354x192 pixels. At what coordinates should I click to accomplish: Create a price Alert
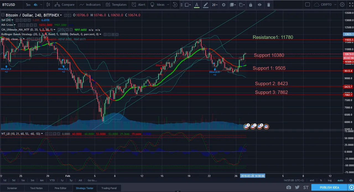[x=138, y=5]
